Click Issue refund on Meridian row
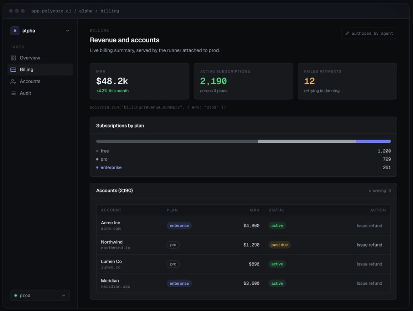The height and width of the screenshot is (311, 413). click(369, 283)
